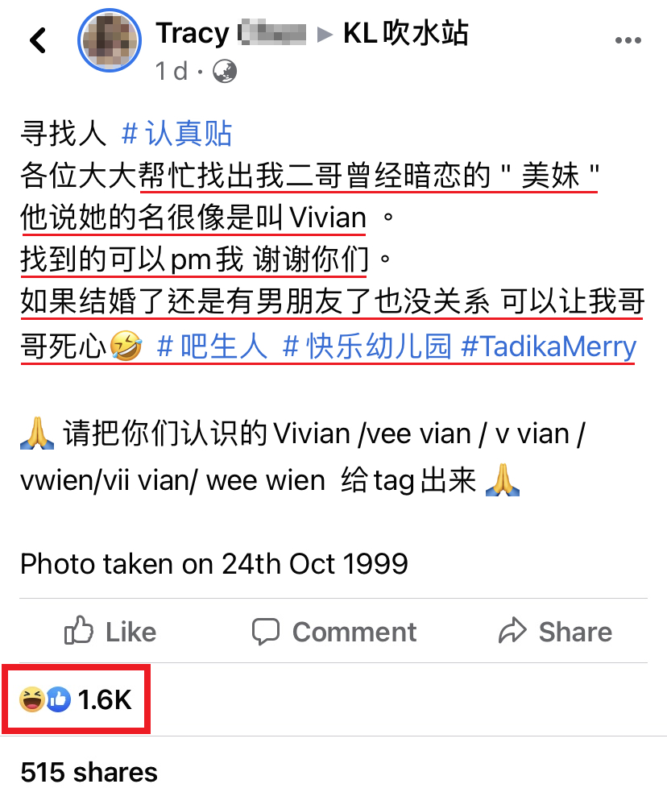Tap the speech bubble Comment icon
The width and height of the screenshot is (667, 809).
(266, 631)
